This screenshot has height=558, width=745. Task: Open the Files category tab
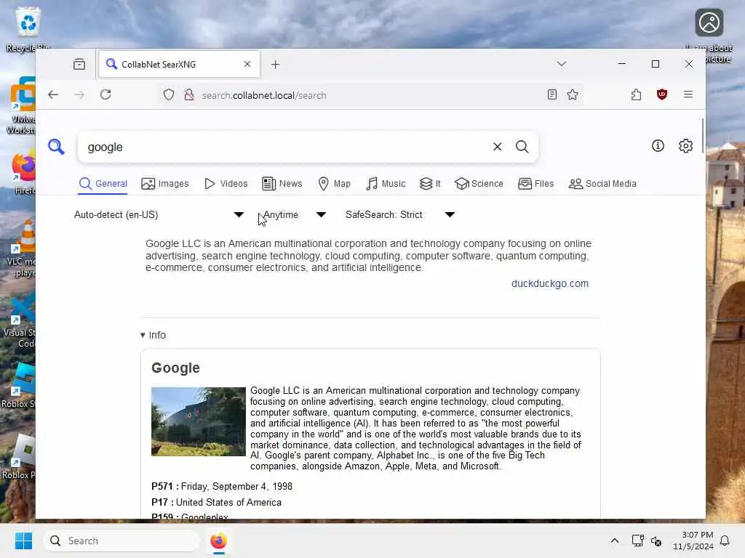[536, 184]
